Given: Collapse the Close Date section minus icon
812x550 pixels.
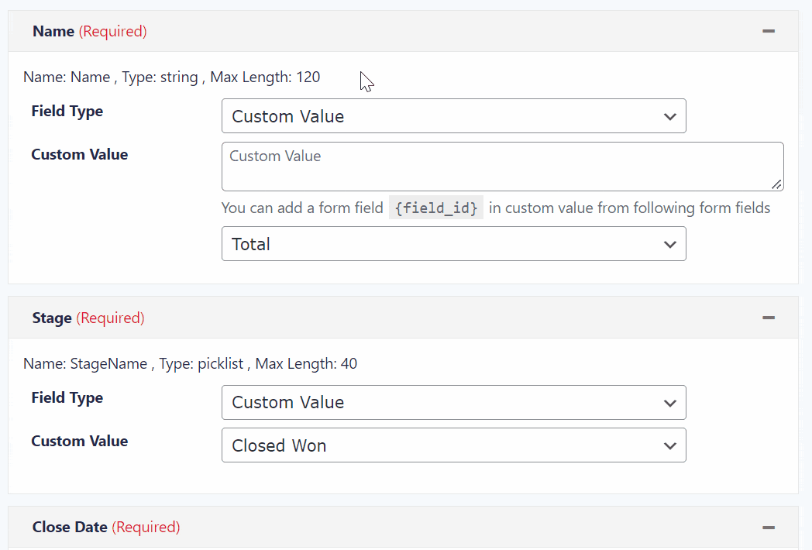Looking at the screenshot, I should pyautogui.click(x=768, y=527).
